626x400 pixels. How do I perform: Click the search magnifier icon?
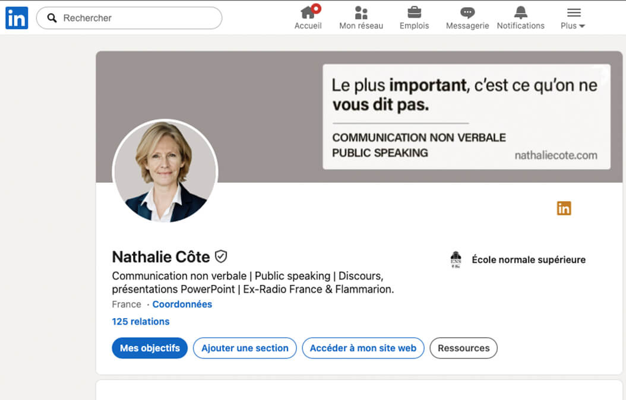(x=52, y=18)
